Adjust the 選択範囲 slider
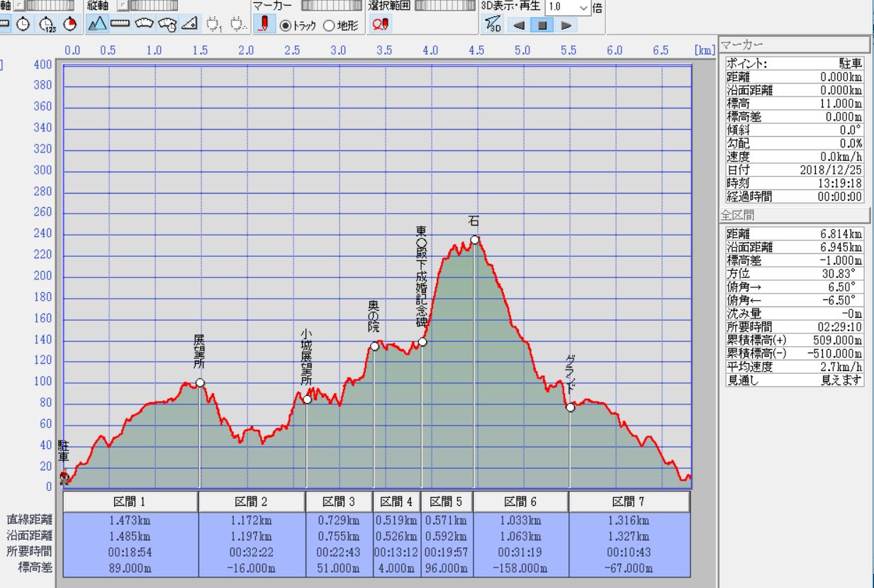 coord(444,6)
